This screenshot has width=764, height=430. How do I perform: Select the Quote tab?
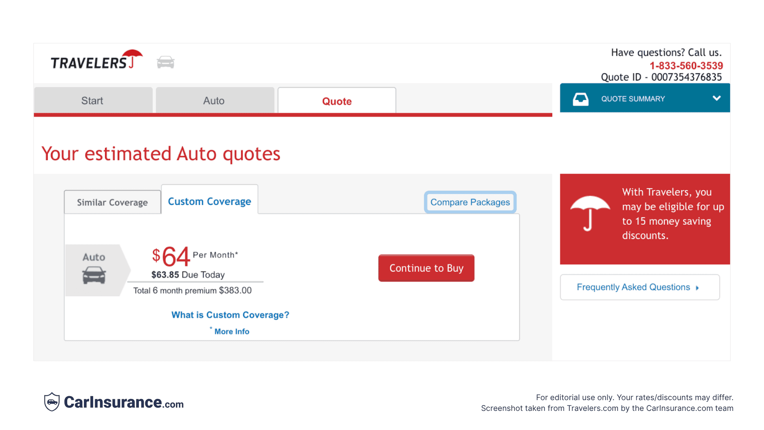336,101
